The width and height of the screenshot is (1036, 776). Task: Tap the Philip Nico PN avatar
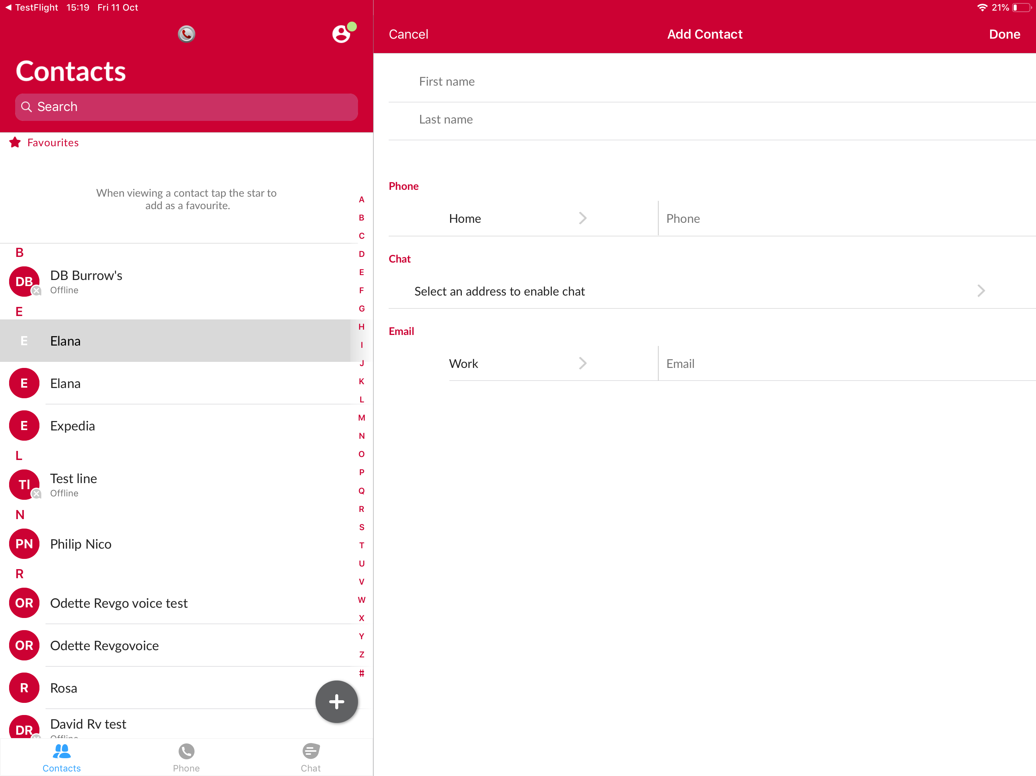(x=24, y=543)
